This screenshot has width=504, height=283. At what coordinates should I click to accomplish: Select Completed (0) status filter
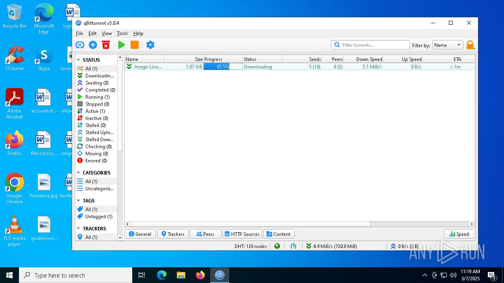pyautogui.click(x=96, y=90)
